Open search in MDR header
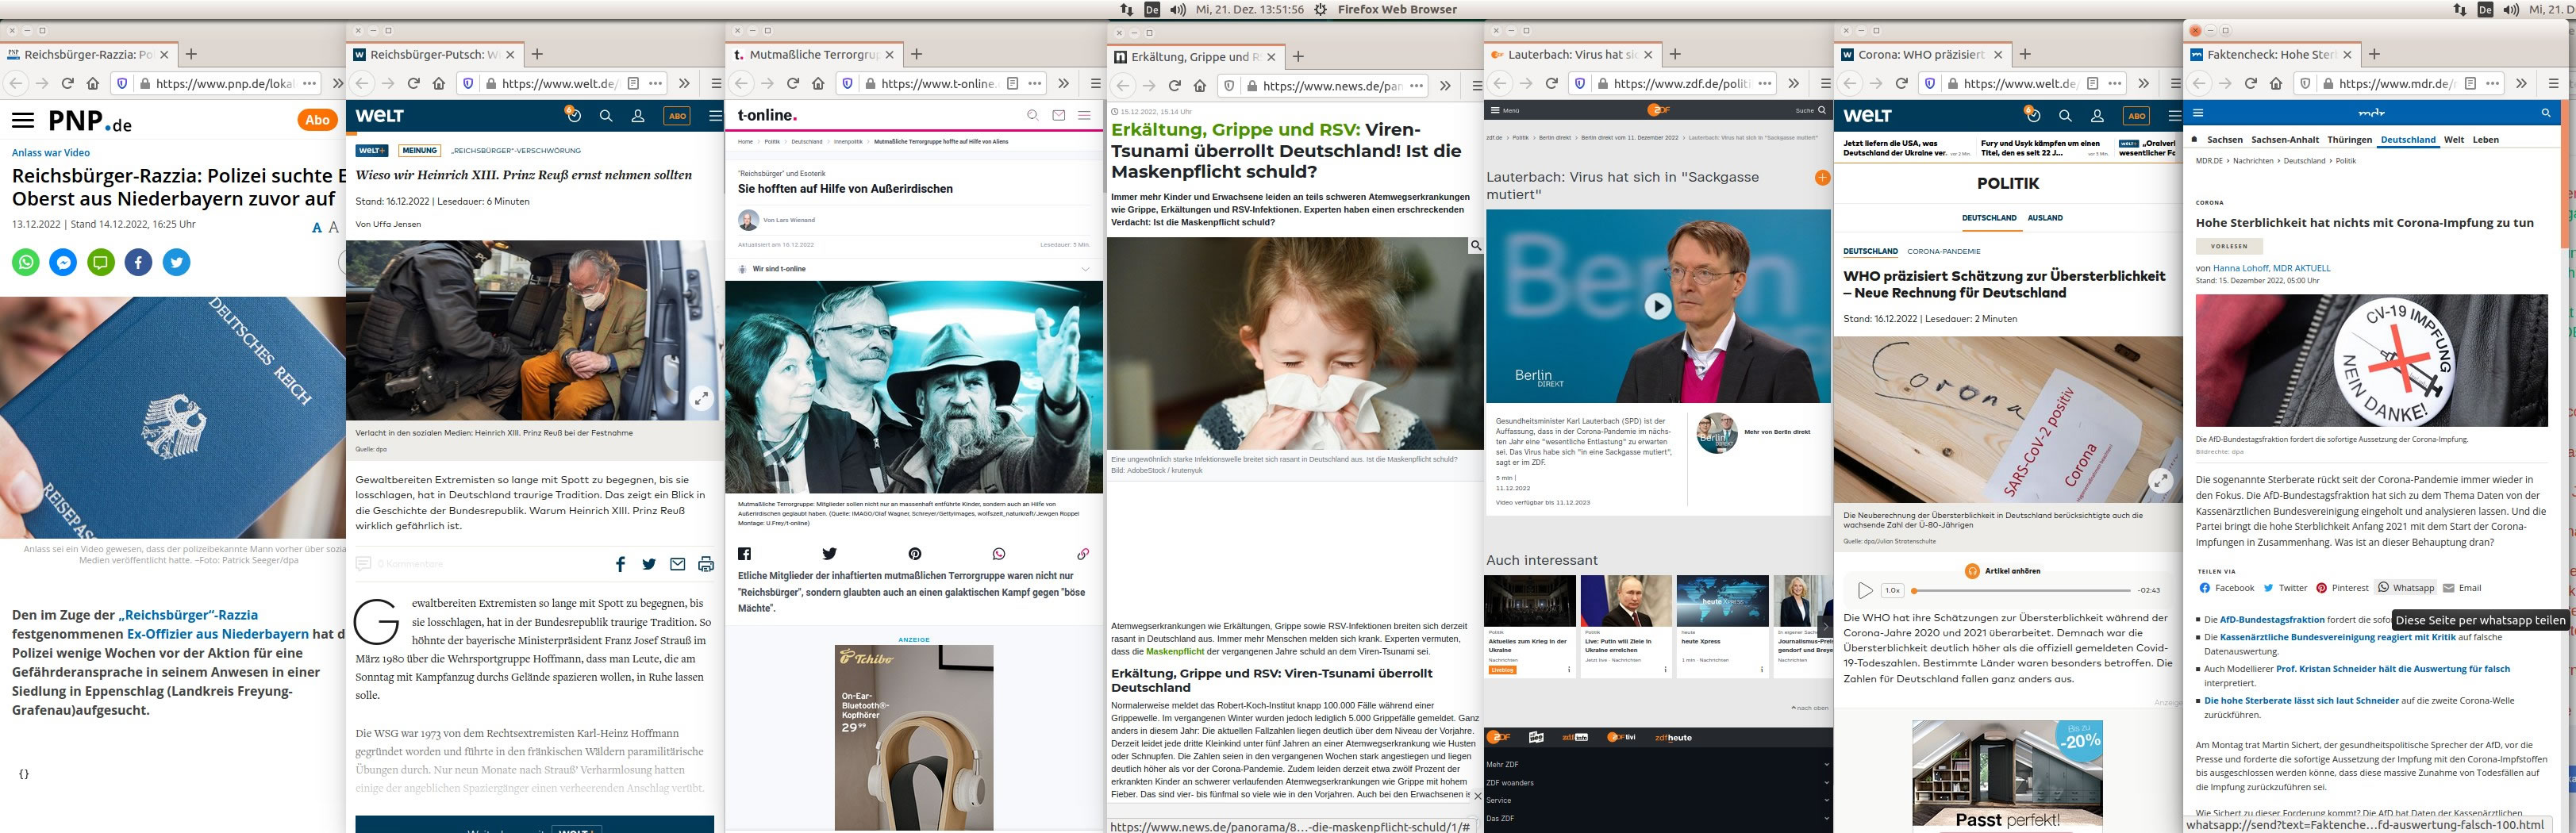Viewport: 2576px width, 833px height. (x=2546, y=113)
